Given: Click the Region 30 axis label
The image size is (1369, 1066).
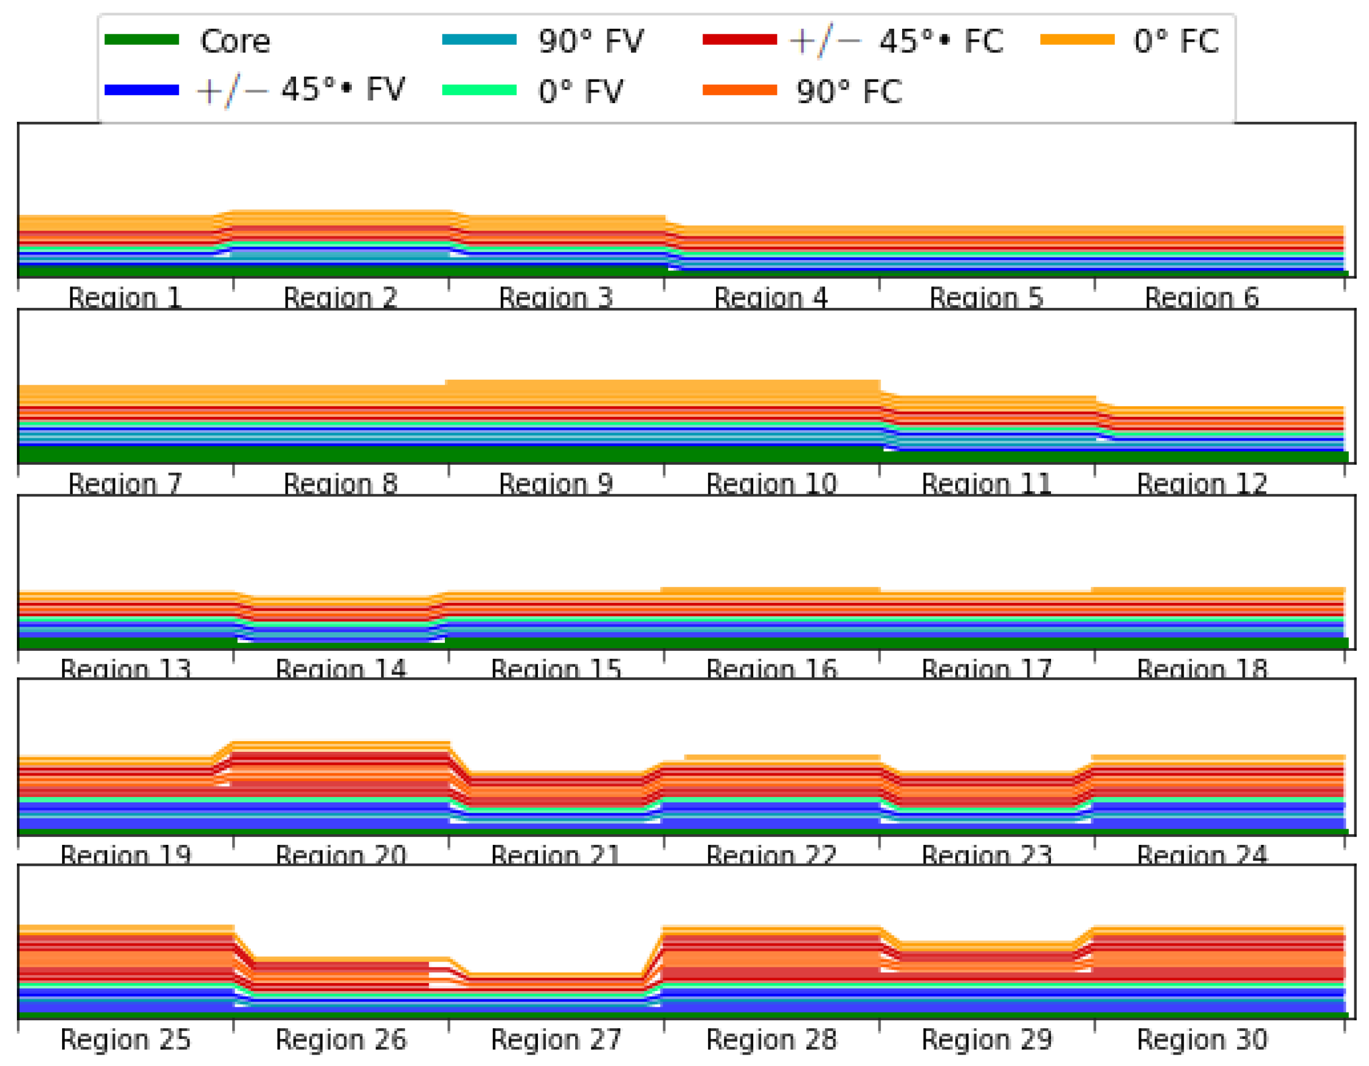Looking at the screenshot, I should pos(1202,1039).
